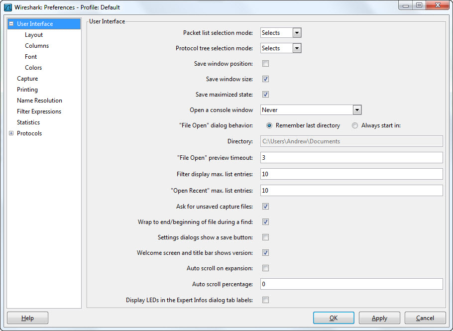The width and height of the screenshot is (453, 331).
Task: Collapse the User Interface tree node
Action: 11,23
